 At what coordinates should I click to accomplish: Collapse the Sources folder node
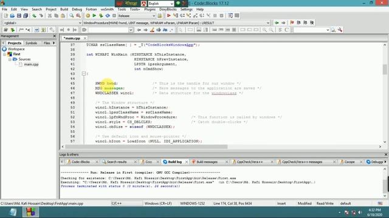coord(10,59)
